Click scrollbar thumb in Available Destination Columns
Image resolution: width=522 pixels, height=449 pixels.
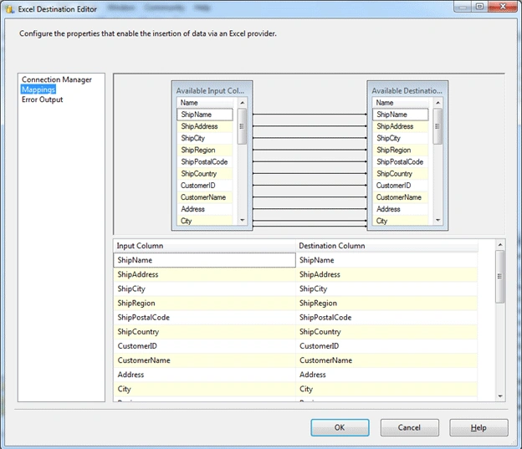(438, 126)
